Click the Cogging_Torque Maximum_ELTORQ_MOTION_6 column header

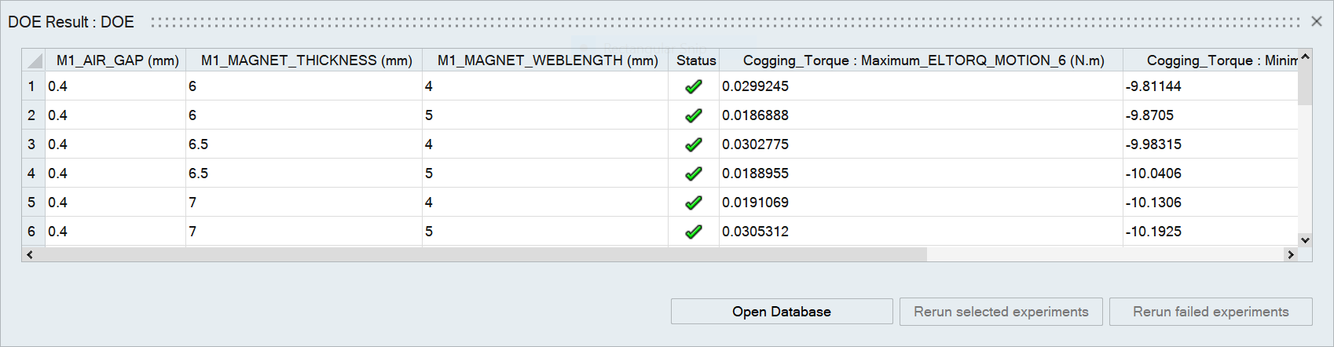(x=922, y=60)
